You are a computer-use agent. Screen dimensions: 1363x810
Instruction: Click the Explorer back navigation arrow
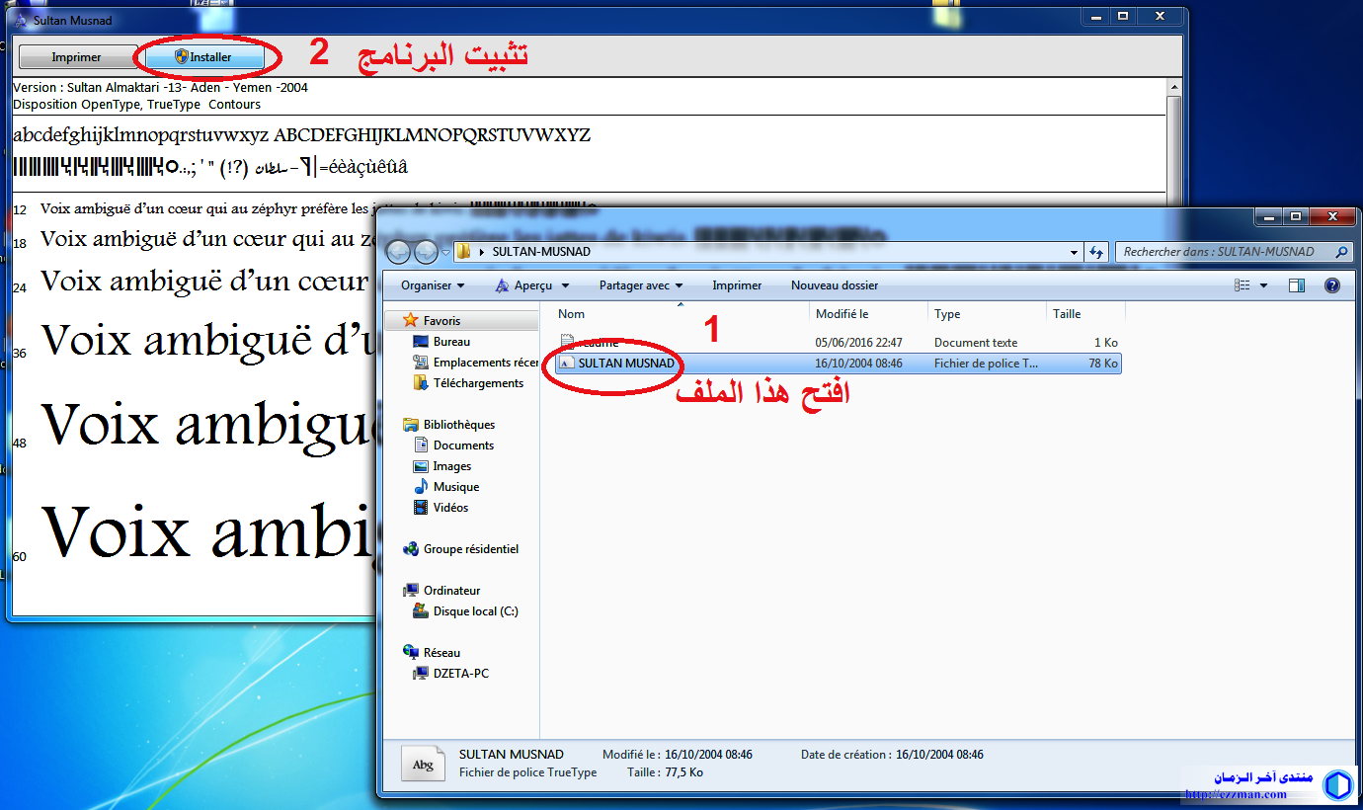398,252
